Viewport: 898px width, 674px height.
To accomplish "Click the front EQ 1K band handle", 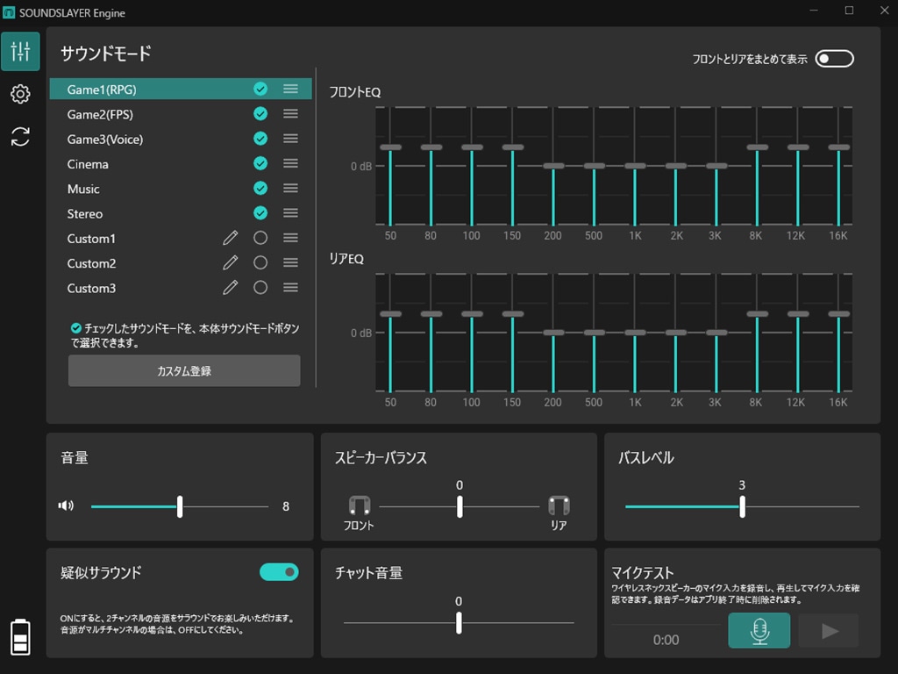I will pyautogui.click(x=635, y=166).
